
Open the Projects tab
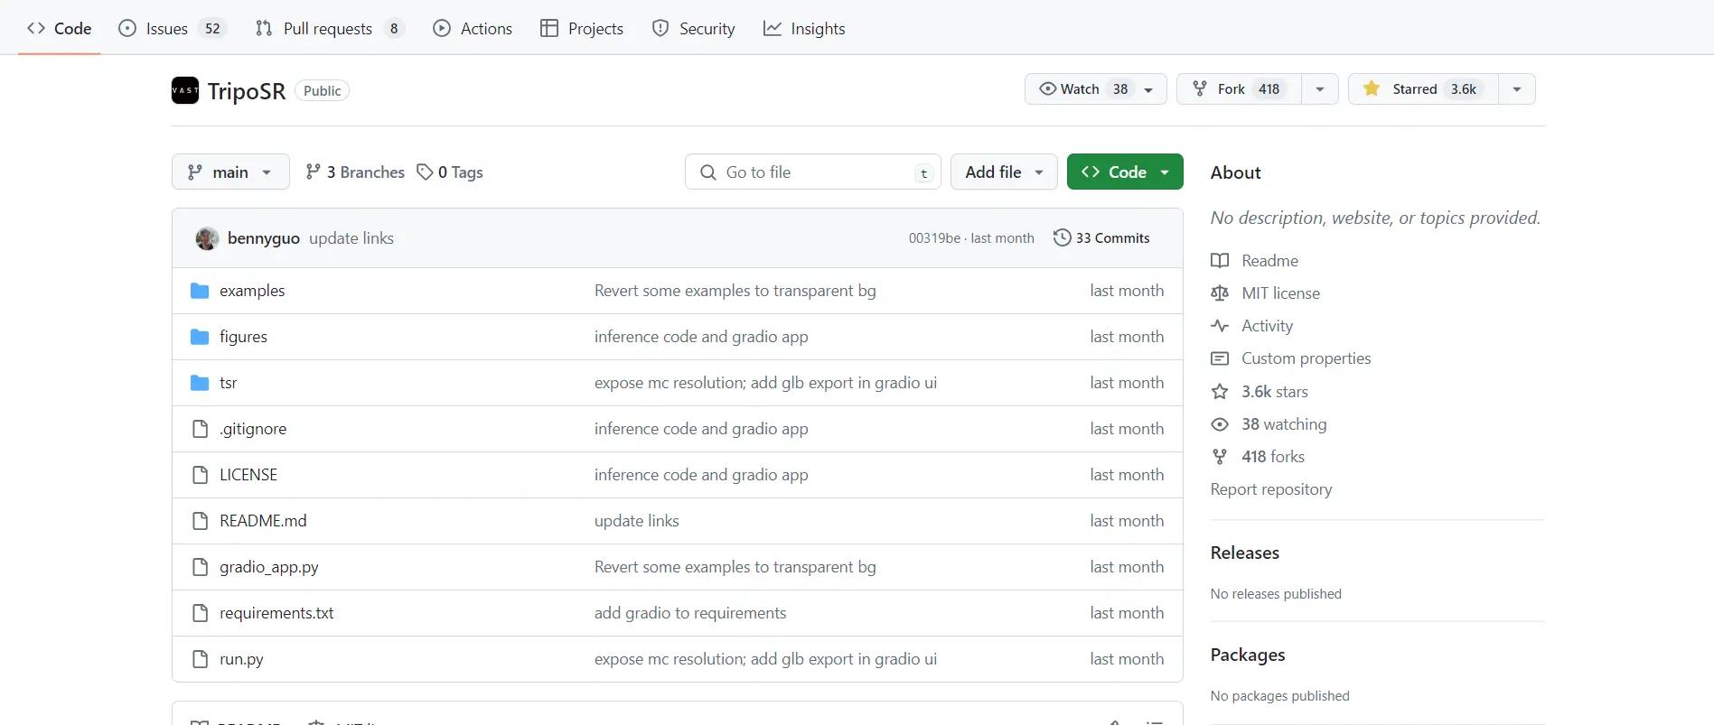coord(582,28)
